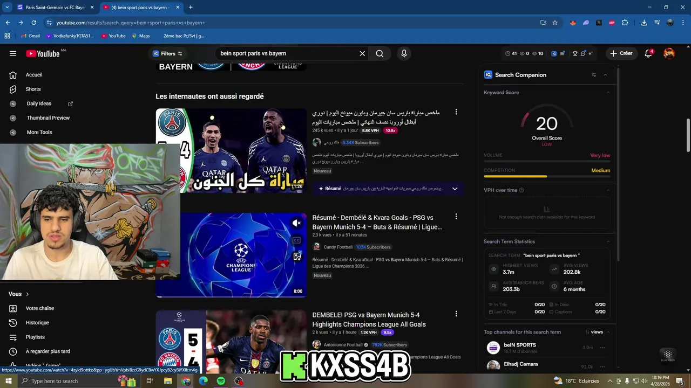The height and width of the screenshot is (388, 691).
Task: Open the vidIQ trophy icon
Action: tap(575, 53)
